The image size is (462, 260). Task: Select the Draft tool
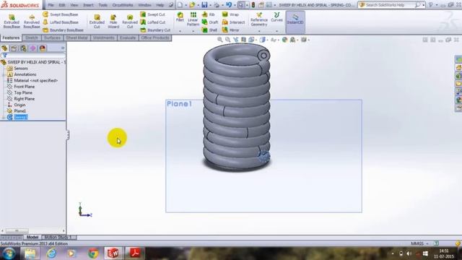click(x=210, y=22)
